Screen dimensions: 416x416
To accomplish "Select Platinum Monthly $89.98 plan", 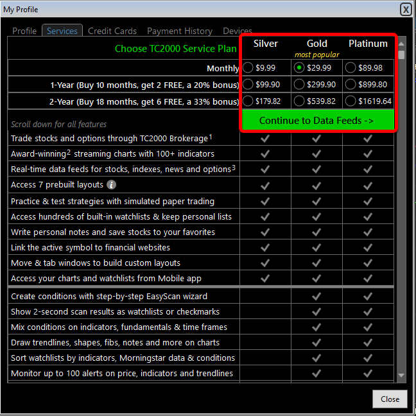I will [x=351, y=67].
